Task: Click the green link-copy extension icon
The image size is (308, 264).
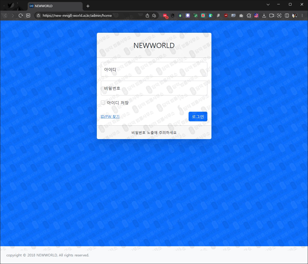Action: pos(195,15)
